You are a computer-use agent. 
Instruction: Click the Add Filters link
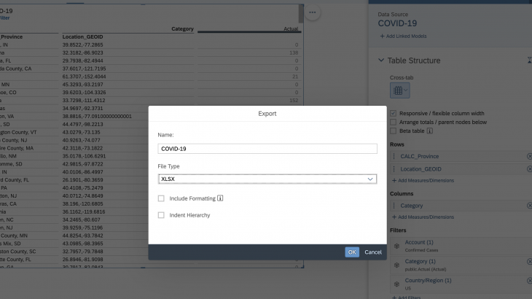(x=406, y=298)
